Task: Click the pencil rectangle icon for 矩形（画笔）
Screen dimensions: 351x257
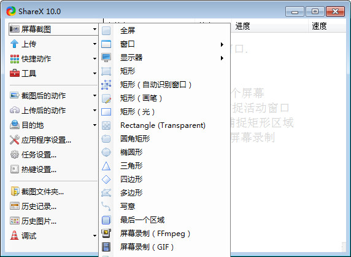Action: (106, 98)
